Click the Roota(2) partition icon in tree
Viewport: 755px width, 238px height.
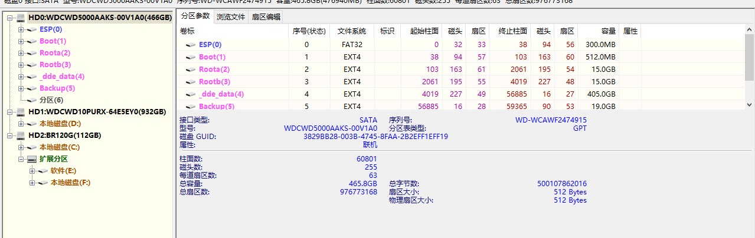tap(32, 53)
